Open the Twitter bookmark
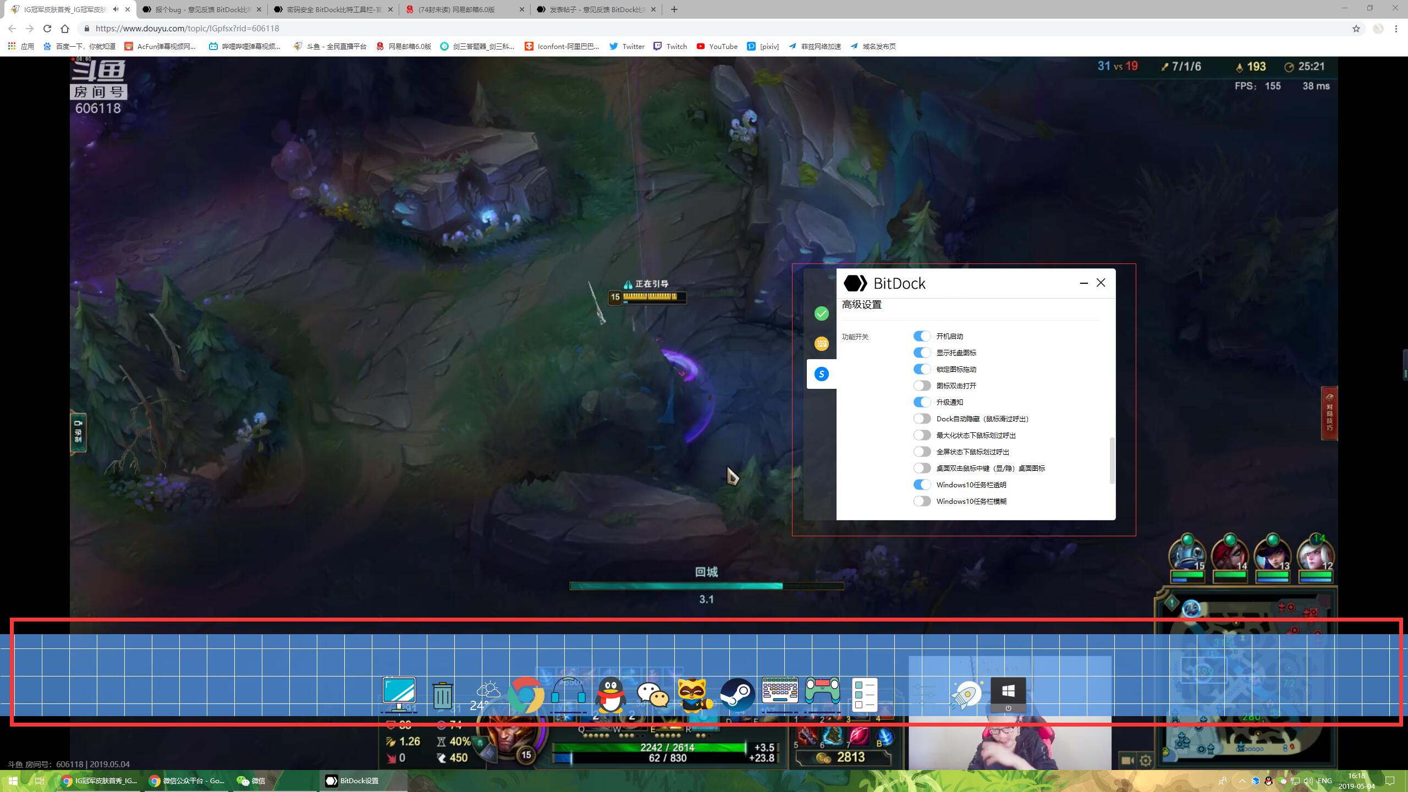The height and width of the screenshot is (792, 1408). tap(627, 46)
